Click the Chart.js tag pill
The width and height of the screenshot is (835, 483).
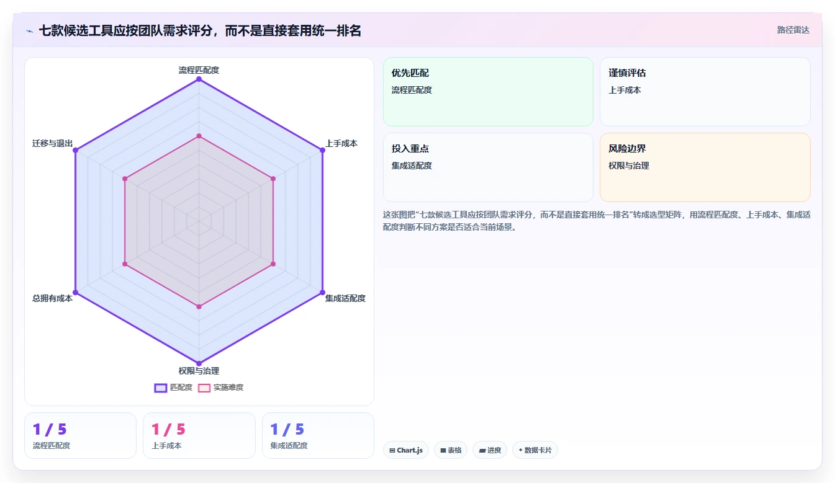[x=406, y=450]
